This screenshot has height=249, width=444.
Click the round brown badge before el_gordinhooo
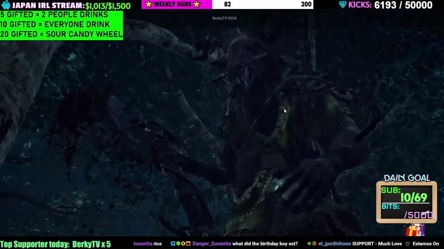click(314, 243)
